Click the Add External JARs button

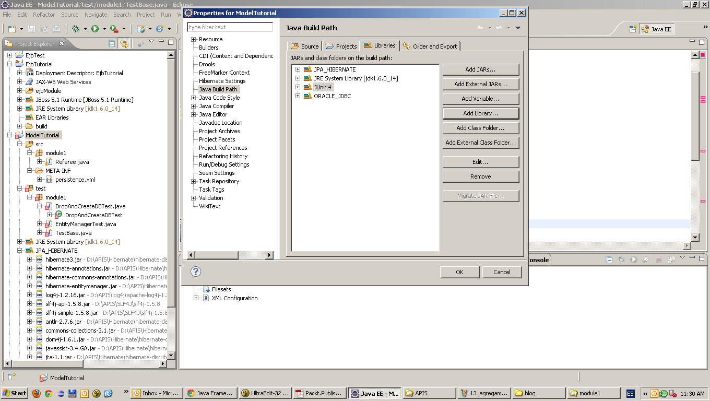coord(480,84)
